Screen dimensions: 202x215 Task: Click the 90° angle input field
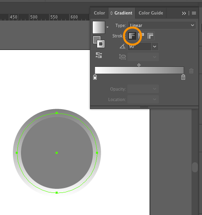point(140,46)
